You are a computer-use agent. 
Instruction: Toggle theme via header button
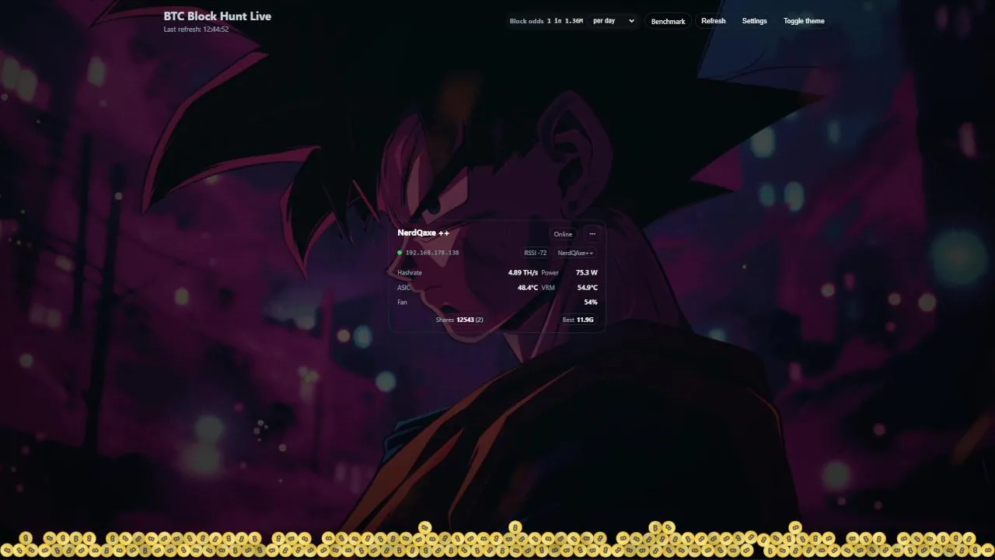click(x=804, y=21)
